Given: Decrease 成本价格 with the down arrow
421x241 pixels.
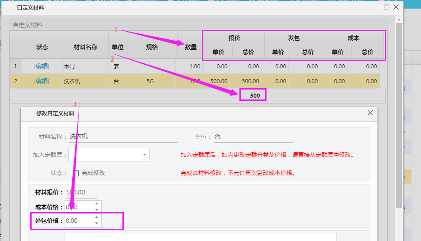Looking at the screenshot, I should click(x=96, y=209).
